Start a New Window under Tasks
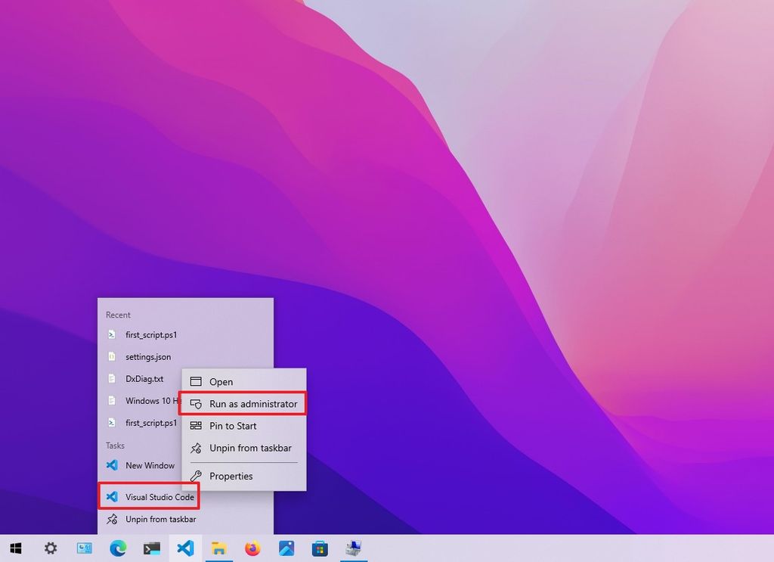The image size is (774, 562). [149, 465]
